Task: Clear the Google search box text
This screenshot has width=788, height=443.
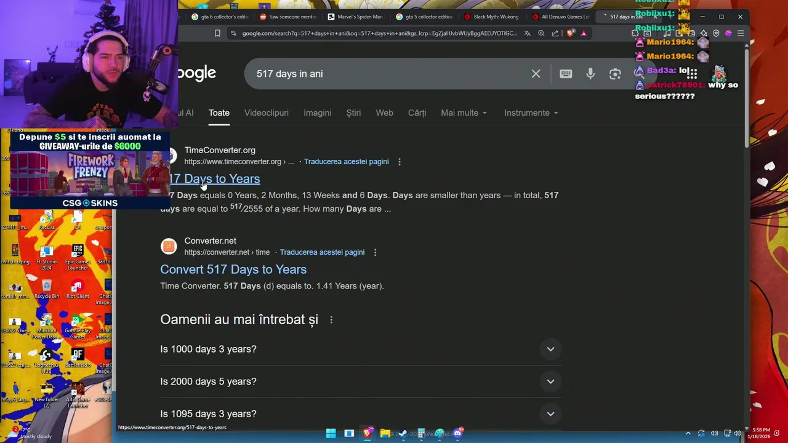Action: pos(536,74)
